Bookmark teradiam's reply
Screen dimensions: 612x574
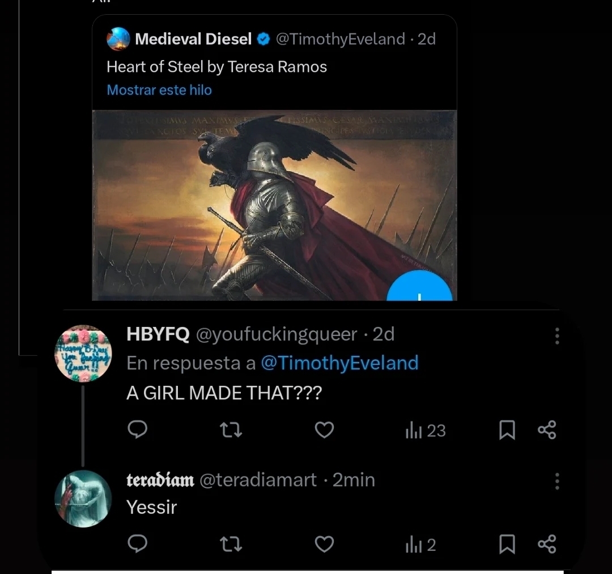point(507,545)
